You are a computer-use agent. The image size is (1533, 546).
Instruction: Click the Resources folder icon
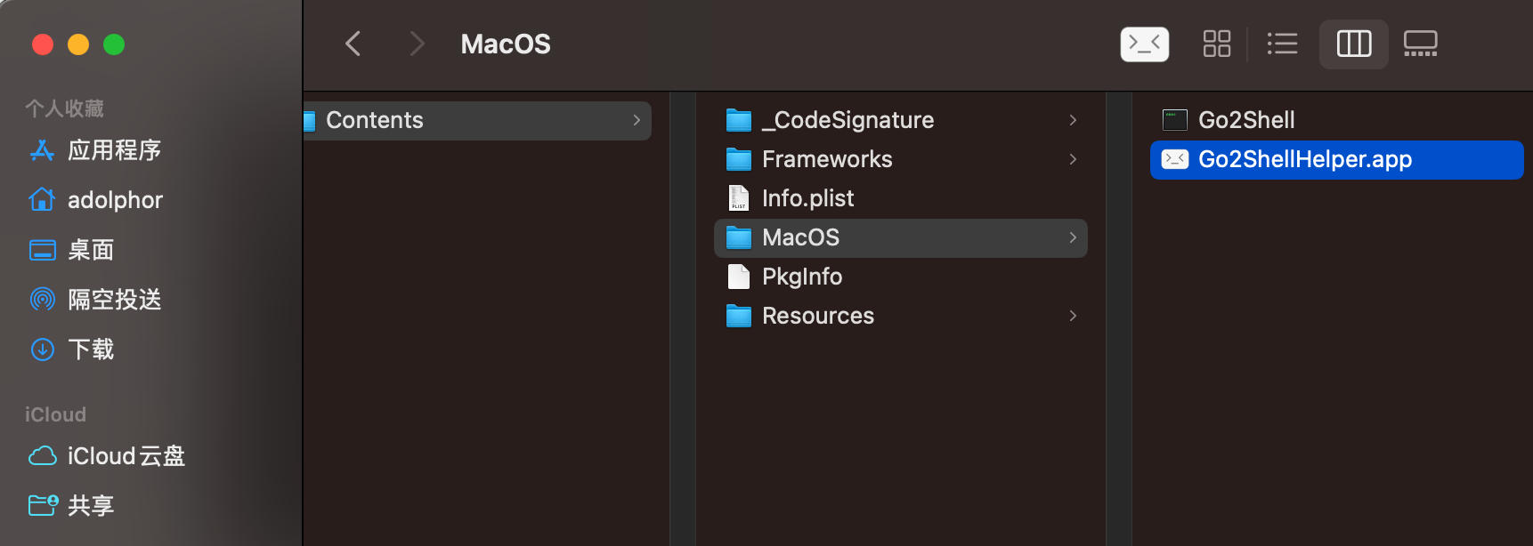click(739, 316)
